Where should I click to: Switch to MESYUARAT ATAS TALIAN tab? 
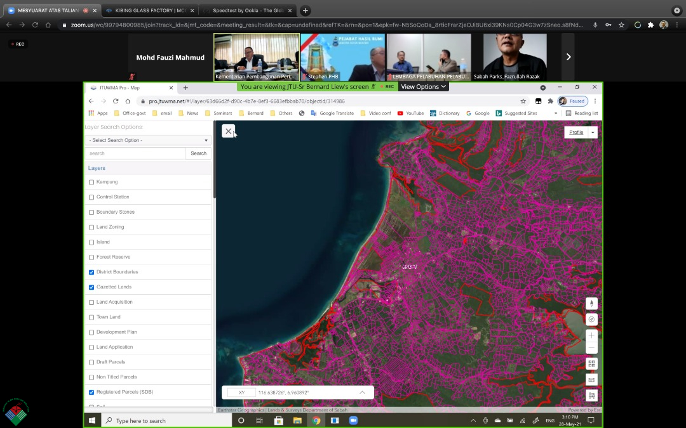(x=51, y=11)
